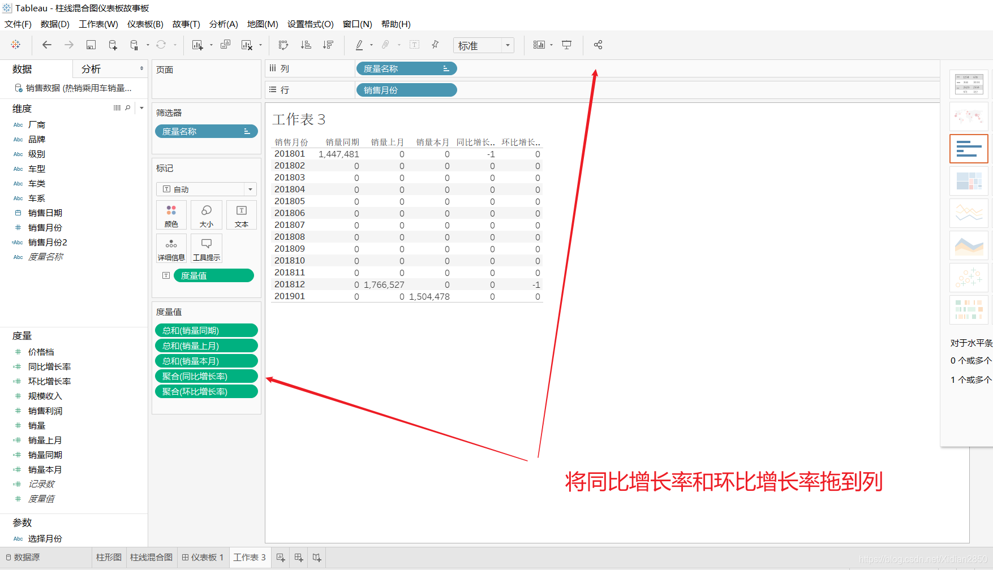Sort descending toolbar icon
Image resolution: width=993 pixels, height=570 pixels.
(328, 45)
